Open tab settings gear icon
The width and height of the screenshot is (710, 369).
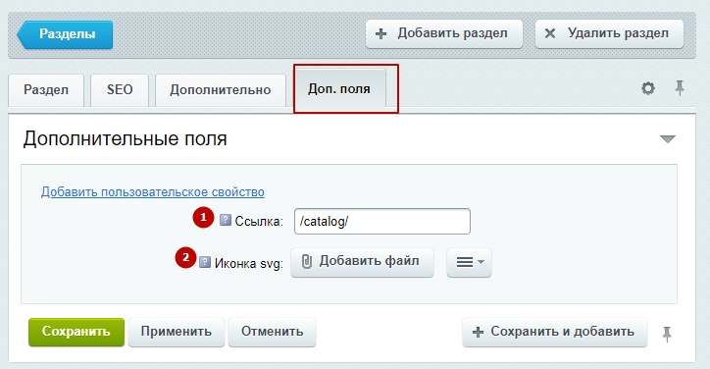click(x=648, y=88)
